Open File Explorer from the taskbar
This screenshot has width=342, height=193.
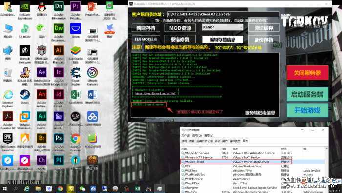coord(38,189)
